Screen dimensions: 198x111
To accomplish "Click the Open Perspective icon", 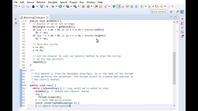I will [x=171, y=12].
